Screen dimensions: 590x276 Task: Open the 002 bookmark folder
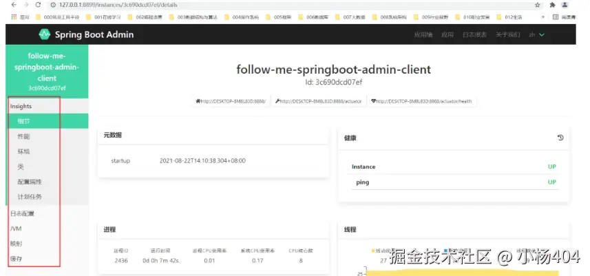(x=145, y=17)
